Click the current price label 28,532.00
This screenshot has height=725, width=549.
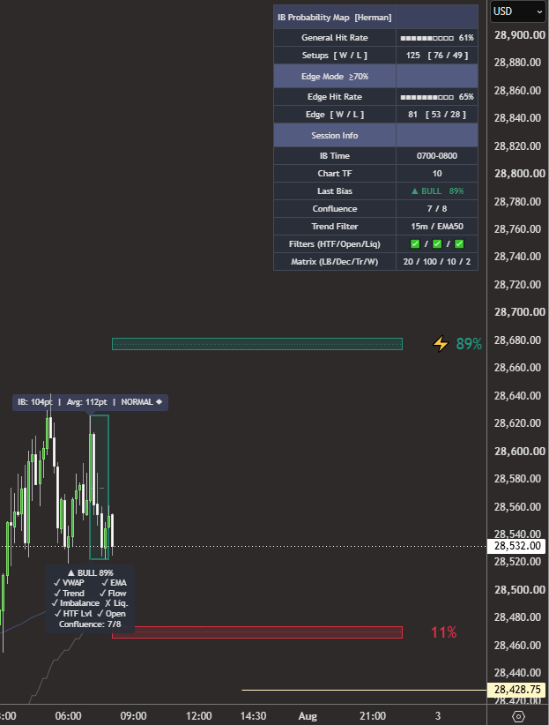click(517, 546)
